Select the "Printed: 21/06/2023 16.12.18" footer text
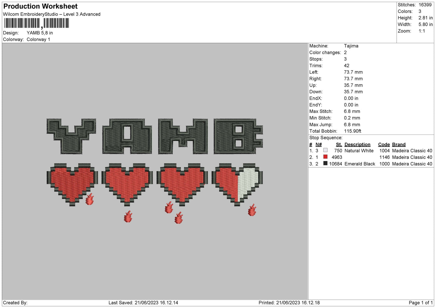The width and height of the screenshot is (436, 308). pos(289,303)
